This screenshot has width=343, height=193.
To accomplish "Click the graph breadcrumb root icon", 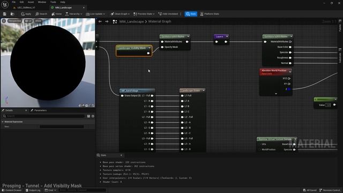I will (115, 21).
